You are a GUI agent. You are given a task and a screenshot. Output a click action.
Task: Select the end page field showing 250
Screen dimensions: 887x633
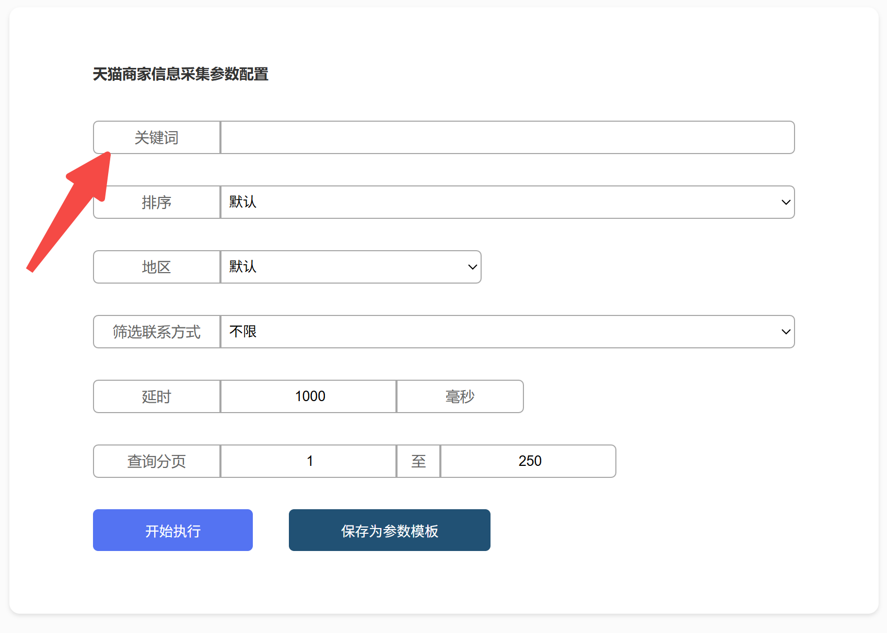[528, 461]
